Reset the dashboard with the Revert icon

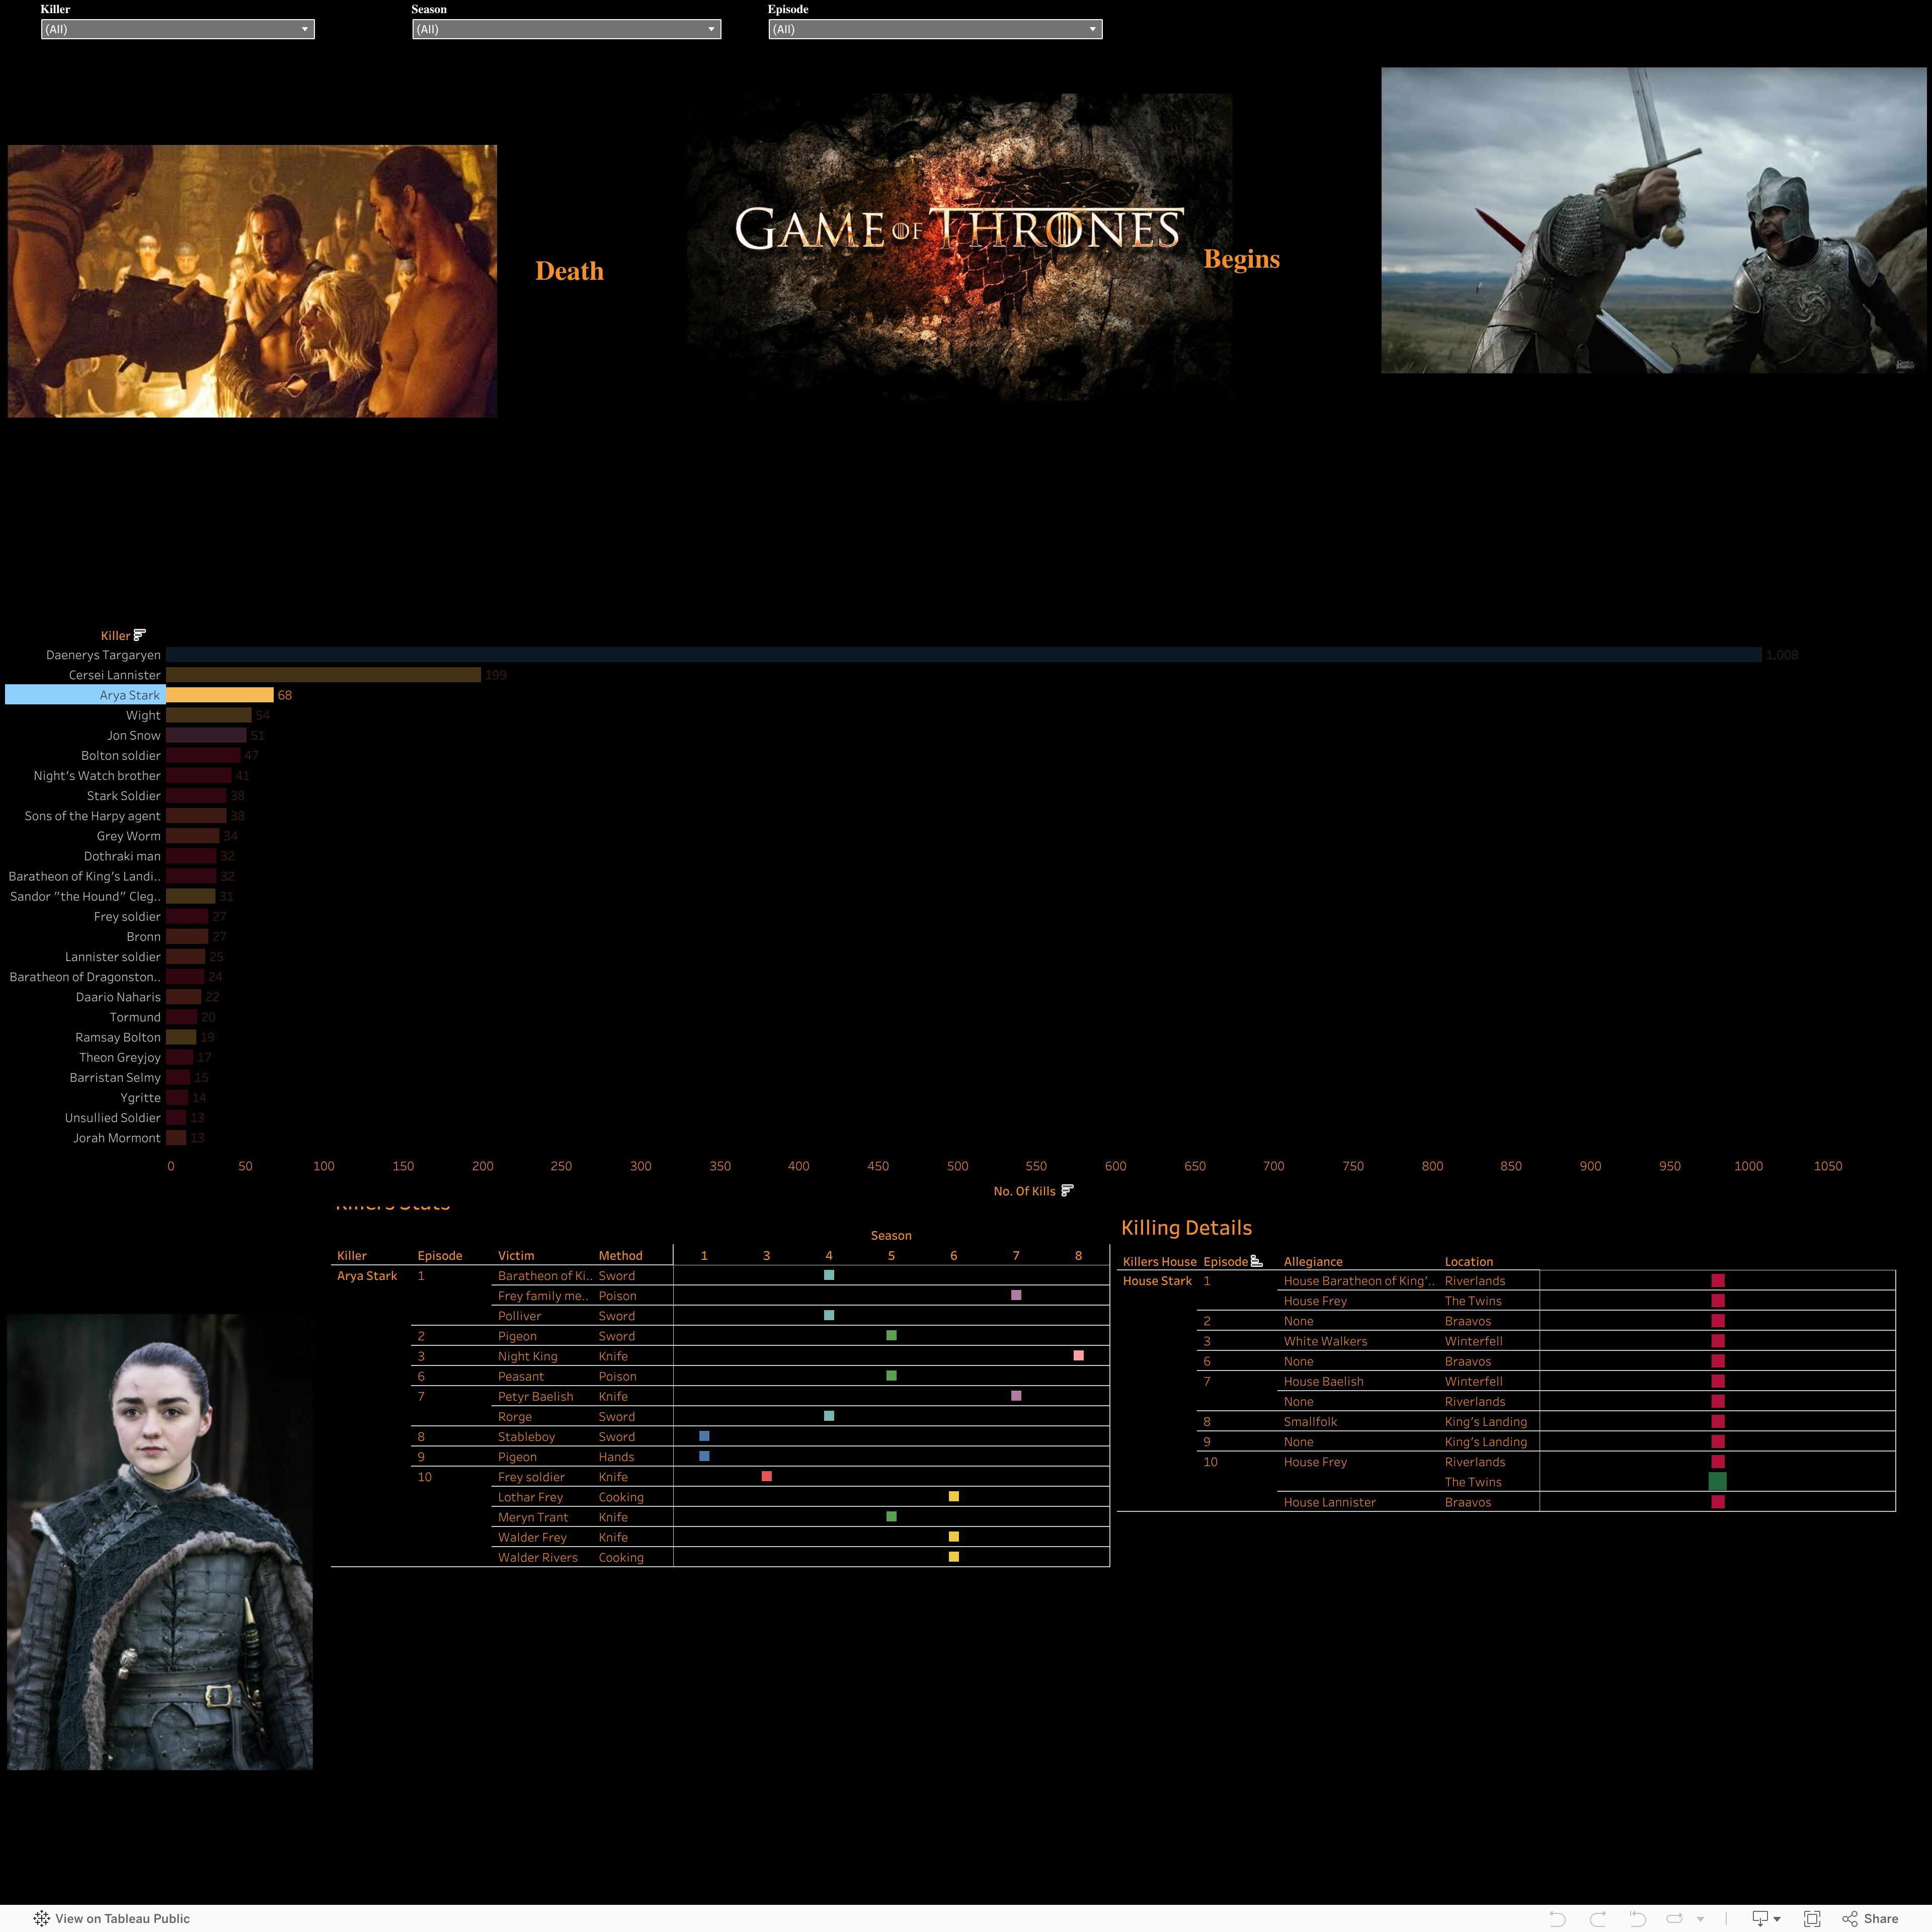(x=1638, y=1918)
